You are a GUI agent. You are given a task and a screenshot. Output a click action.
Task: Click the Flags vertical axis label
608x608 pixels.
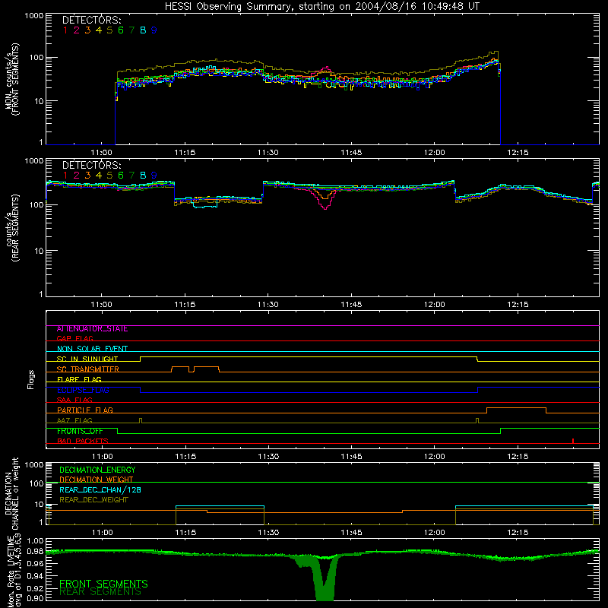tap(31, 379)
